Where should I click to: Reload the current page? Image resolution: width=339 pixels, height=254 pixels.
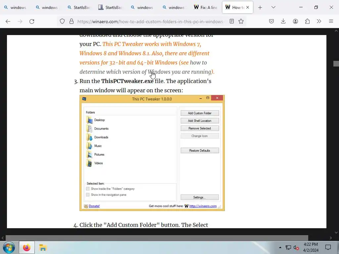tap(32, 21)
